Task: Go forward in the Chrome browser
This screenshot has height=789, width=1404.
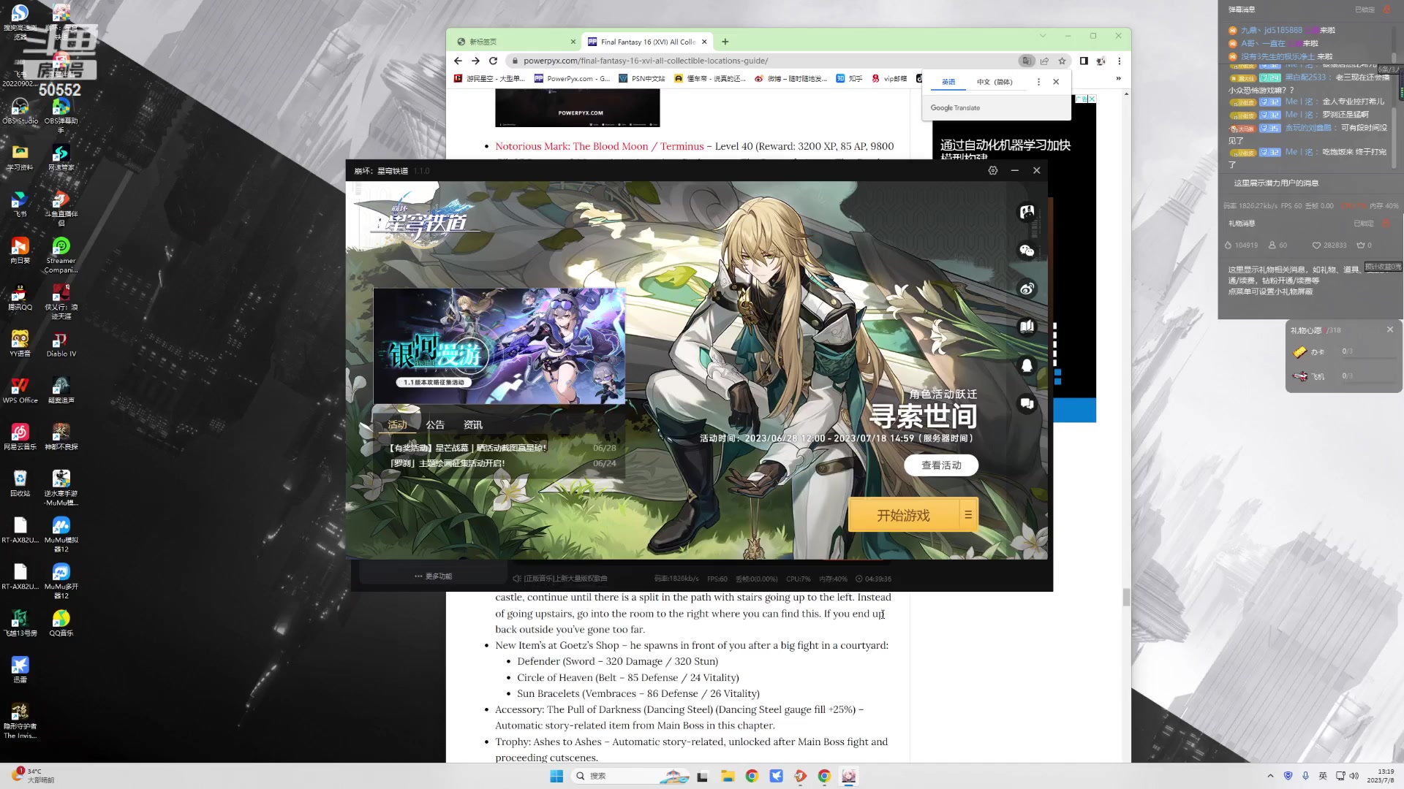Action: pos(475,61)
